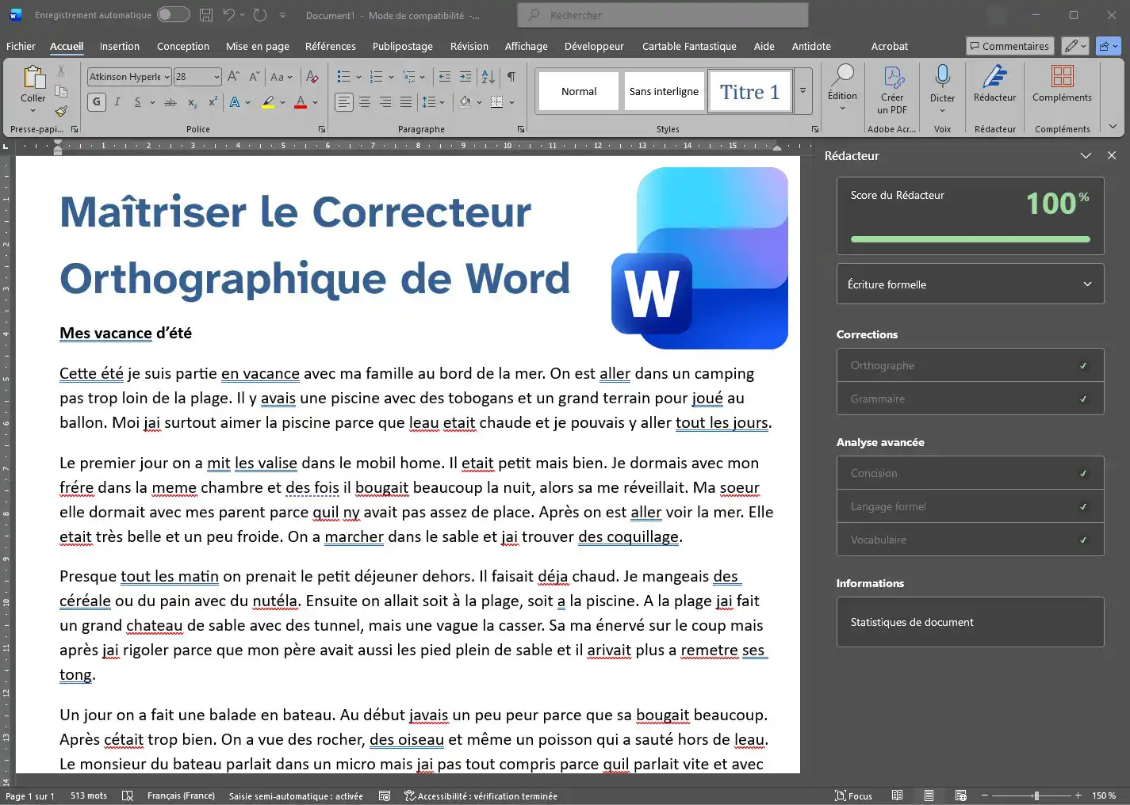Open the Publipostage menu
Screen dimensions: 1130x805
(402, 46)
